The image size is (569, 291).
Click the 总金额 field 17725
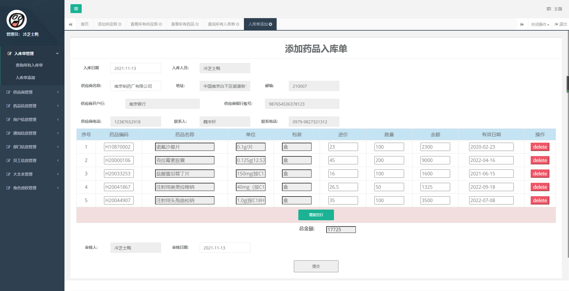click(341, 229)
